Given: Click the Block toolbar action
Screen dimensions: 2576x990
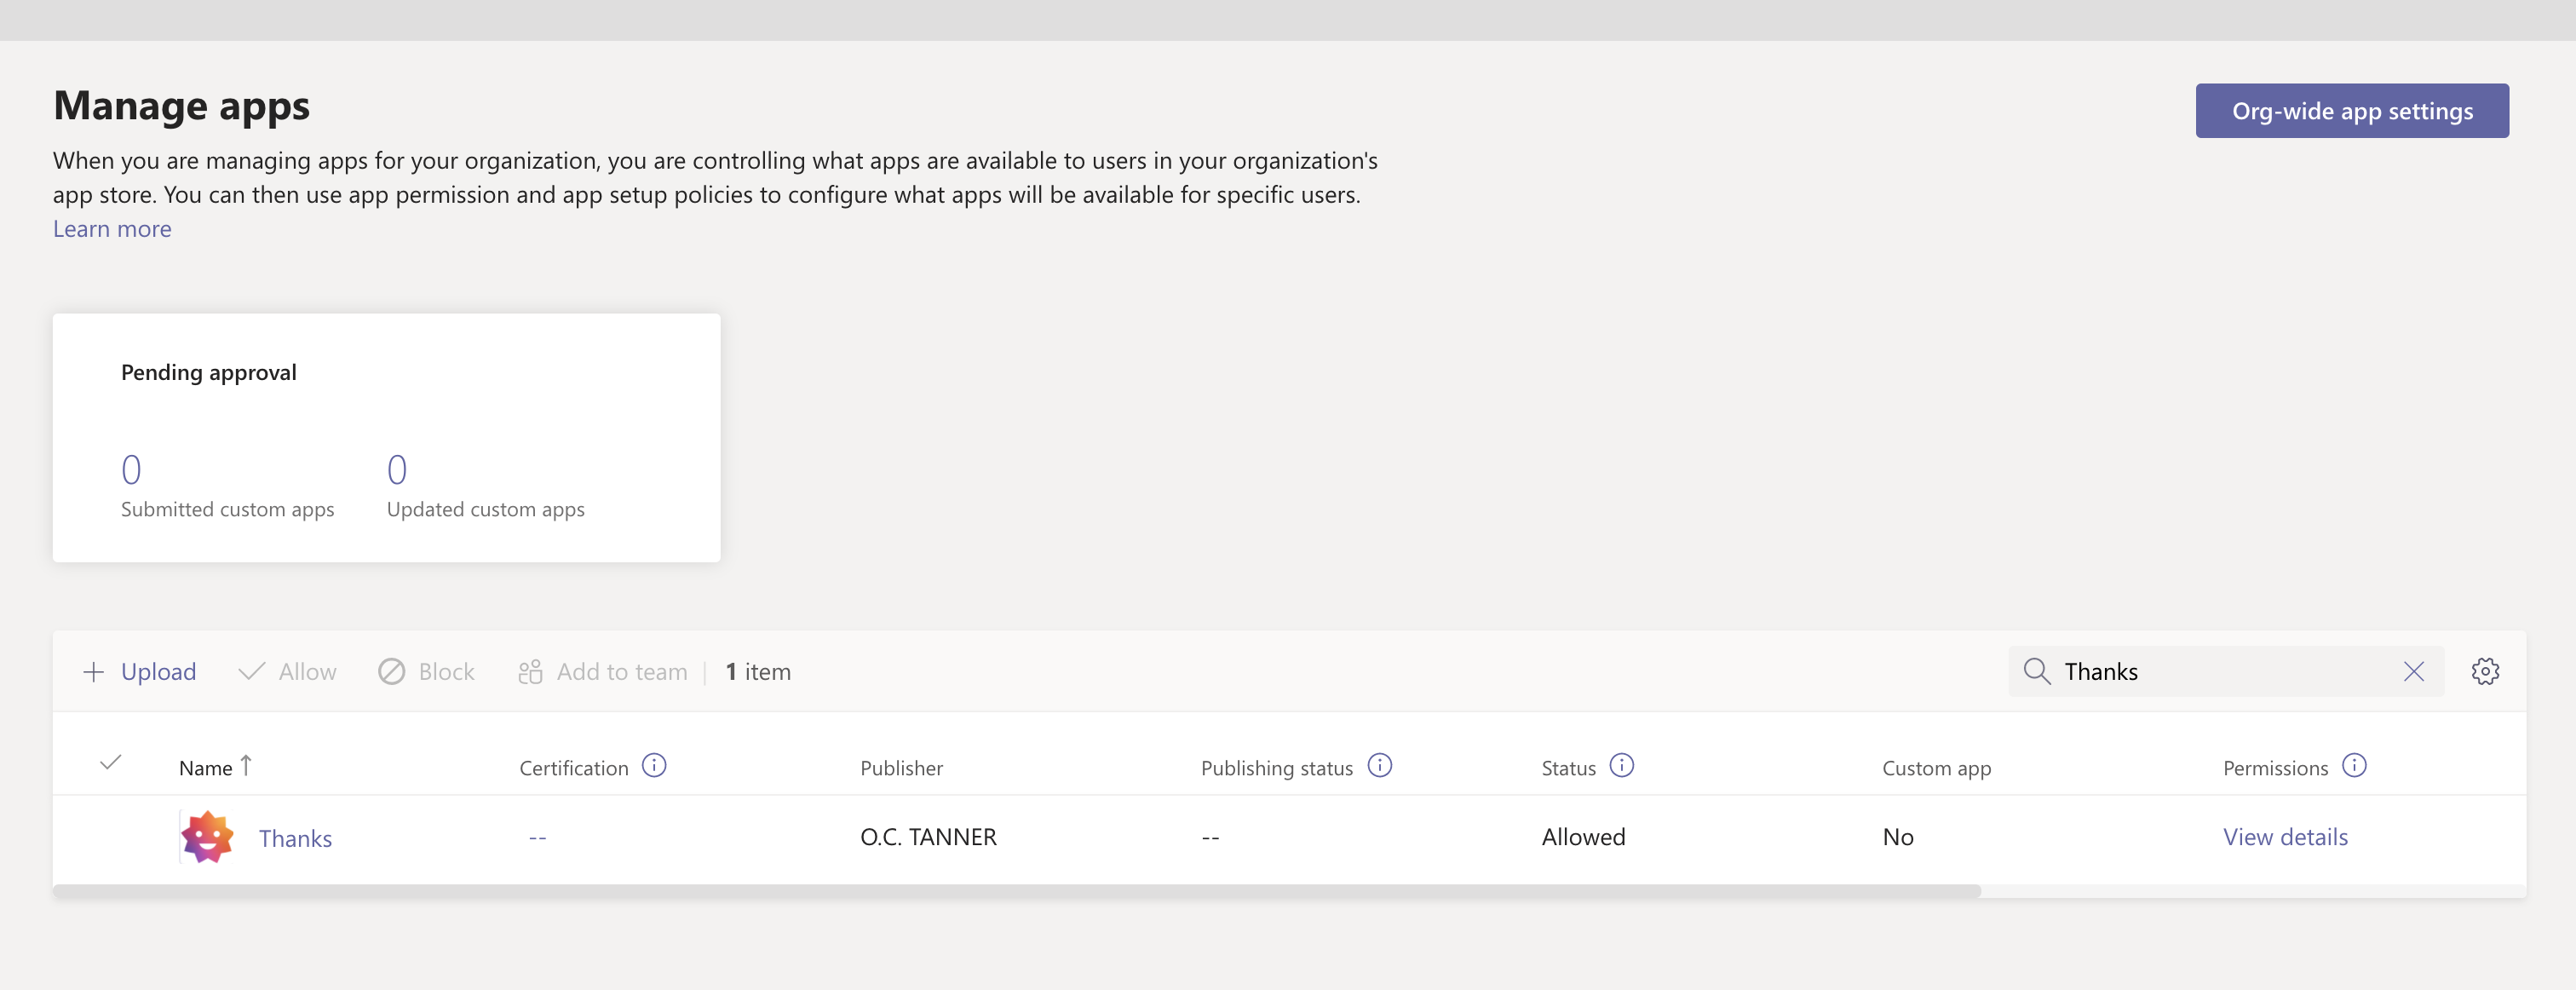Looking at the screenshot, I should (x=427, y=671).
